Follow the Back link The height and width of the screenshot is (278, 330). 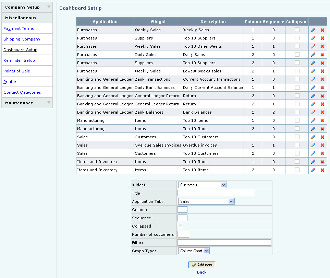coord(201,272)
